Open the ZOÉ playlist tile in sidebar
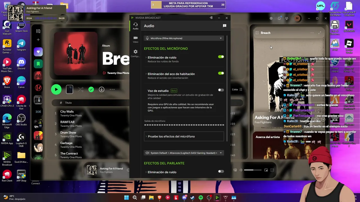The image size is (360, 202). [x=38, y=112]
